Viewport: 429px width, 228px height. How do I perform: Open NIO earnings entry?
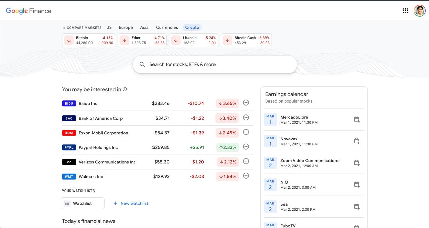coord(314,184)
